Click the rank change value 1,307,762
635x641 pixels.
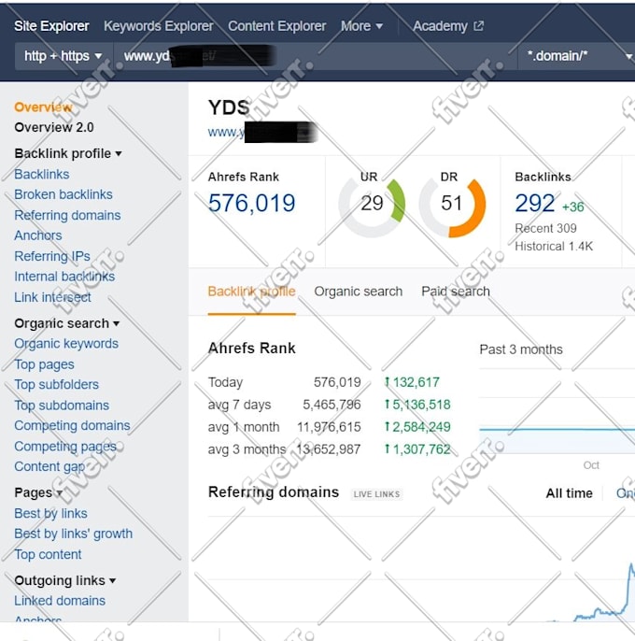[417, 449]
